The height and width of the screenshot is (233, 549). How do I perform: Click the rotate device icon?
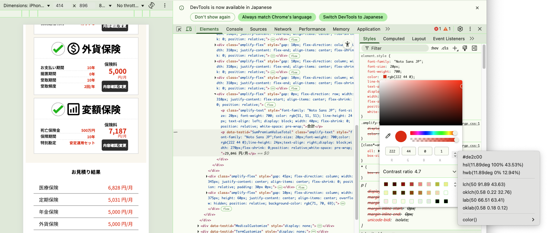(x=152, y=5)
